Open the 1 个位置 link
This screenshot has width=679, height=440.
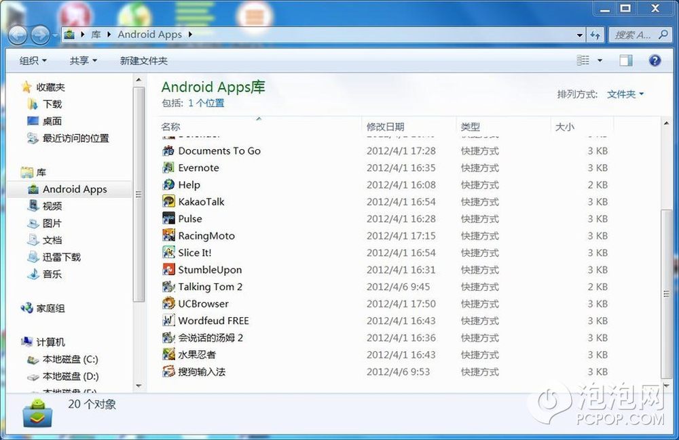click(206, 103)
